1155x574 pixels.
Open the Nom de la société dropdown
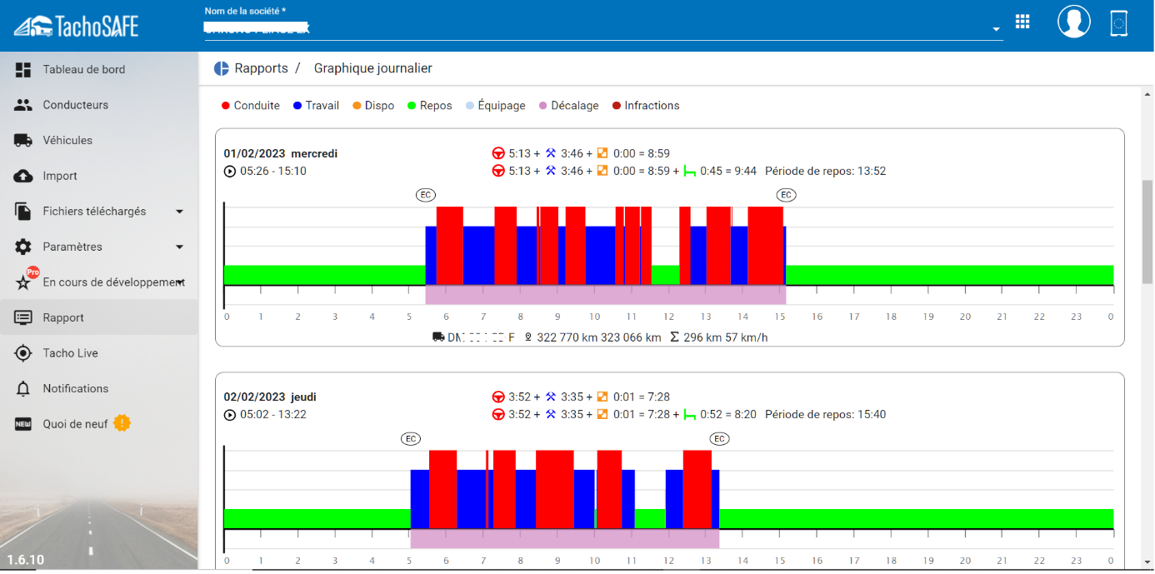996,30
